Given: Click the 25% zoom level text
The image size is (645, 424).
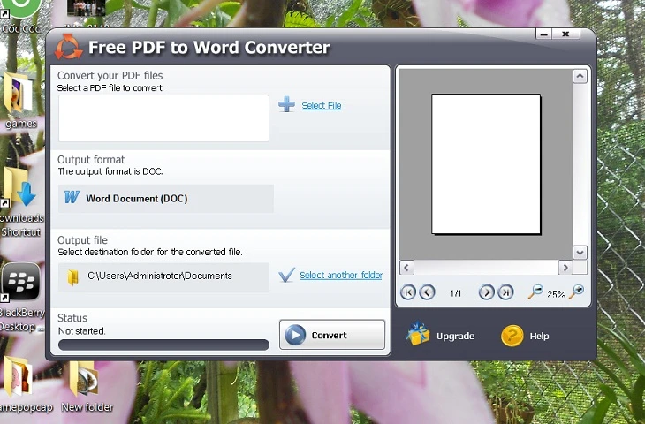Looking at the screenshot, I should (x=556, y=294).
